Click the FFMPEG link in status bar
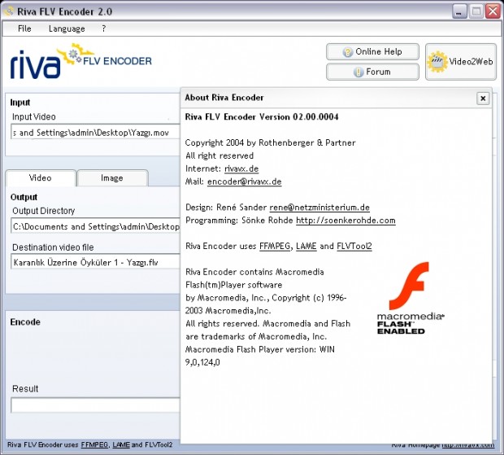 pos(94,444)
